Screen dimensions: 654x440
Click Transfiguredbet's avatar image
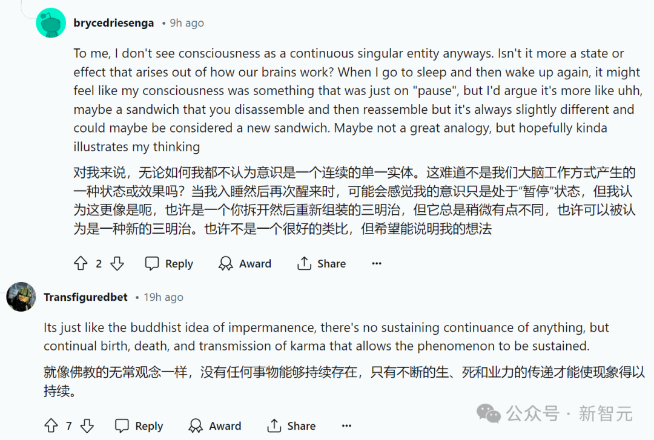pyautogui.click(x=21, y=297)
